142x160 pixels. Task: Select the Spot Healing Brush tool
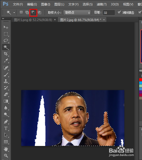(6, 68)
